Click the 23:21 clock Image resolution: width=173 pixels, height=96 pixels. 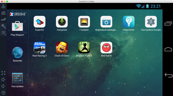[155, 6]
